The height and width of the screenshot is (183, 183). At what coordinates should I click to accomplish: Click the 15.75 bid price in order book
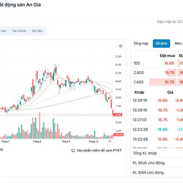pyautogui.click(x=170, y=73)
